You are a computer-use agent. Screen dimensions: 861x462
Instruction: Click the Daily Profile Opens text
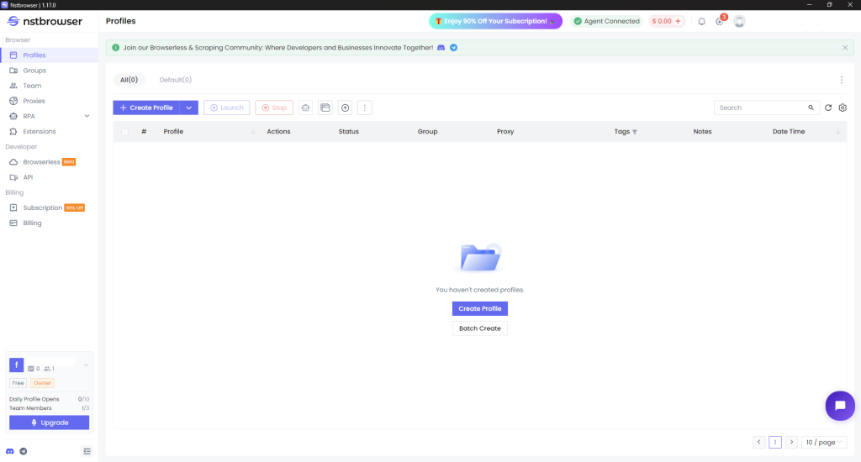tap(34, 399)
